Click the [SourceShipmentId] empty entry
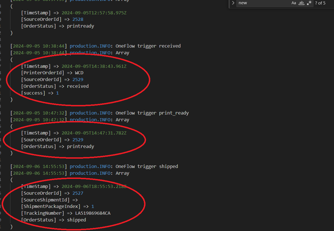The width and height of the screenshot is (334, 231). point(49,200)
